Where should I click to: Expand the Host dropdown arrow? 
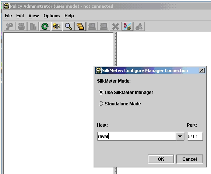180,136
